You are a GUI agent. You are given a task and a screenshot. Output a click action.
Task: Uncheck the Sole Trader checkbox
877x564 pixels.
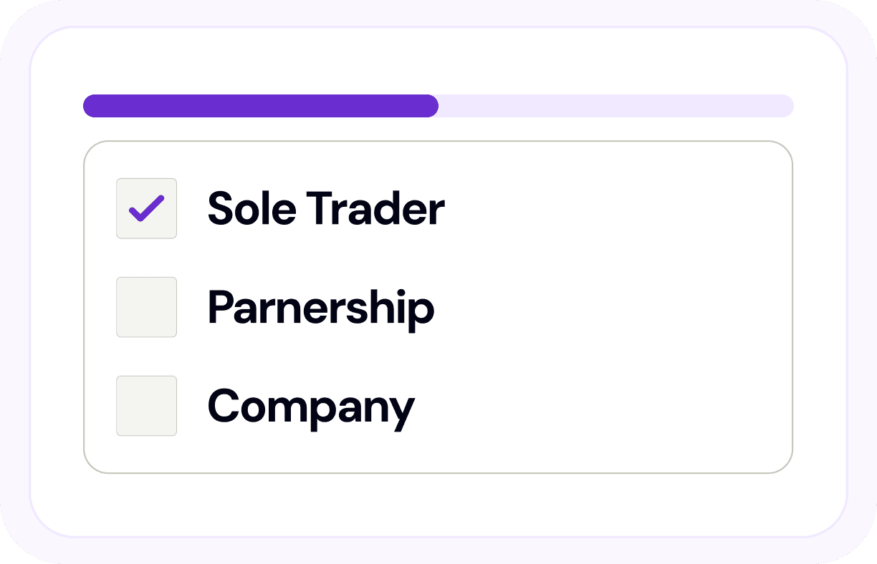point(146,208)
